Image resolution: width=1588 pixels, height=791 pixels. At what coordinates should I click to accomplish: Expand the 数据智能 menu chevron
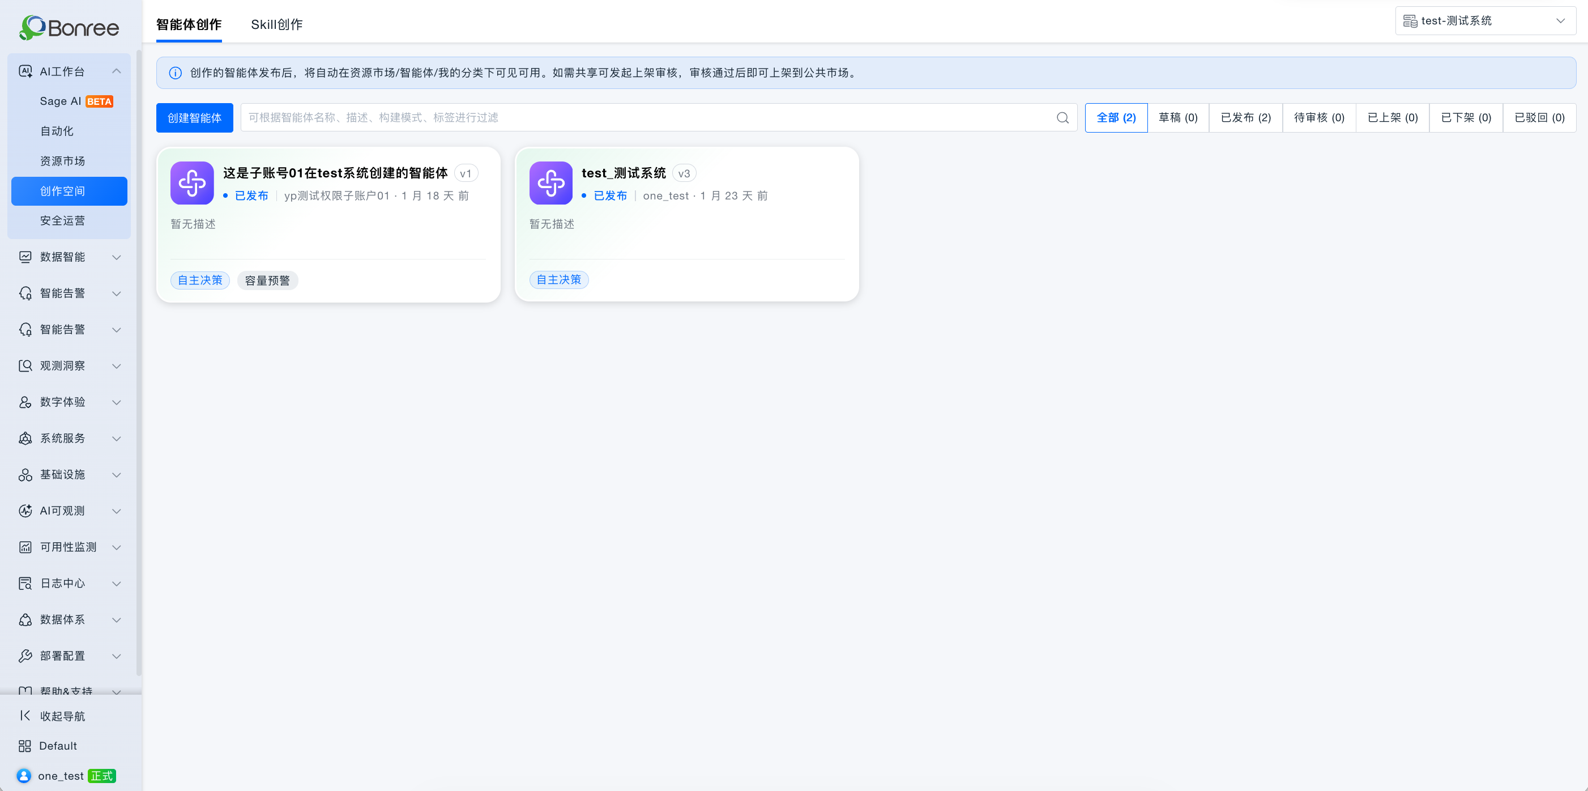click(x=117, y=257)
